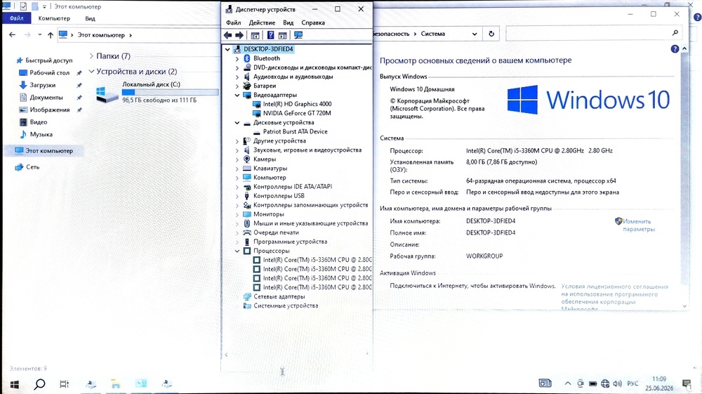Viewport: 702px width, 394px height.
Task: Click the Back arrow in Device Manager toolbar
Action: [227, 35]
